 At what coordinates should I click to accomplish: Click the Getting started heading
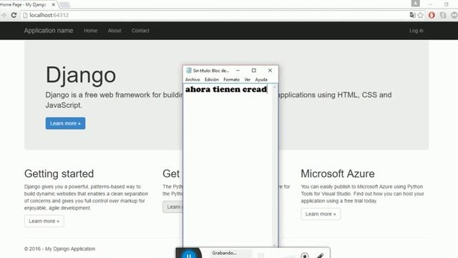59,173
